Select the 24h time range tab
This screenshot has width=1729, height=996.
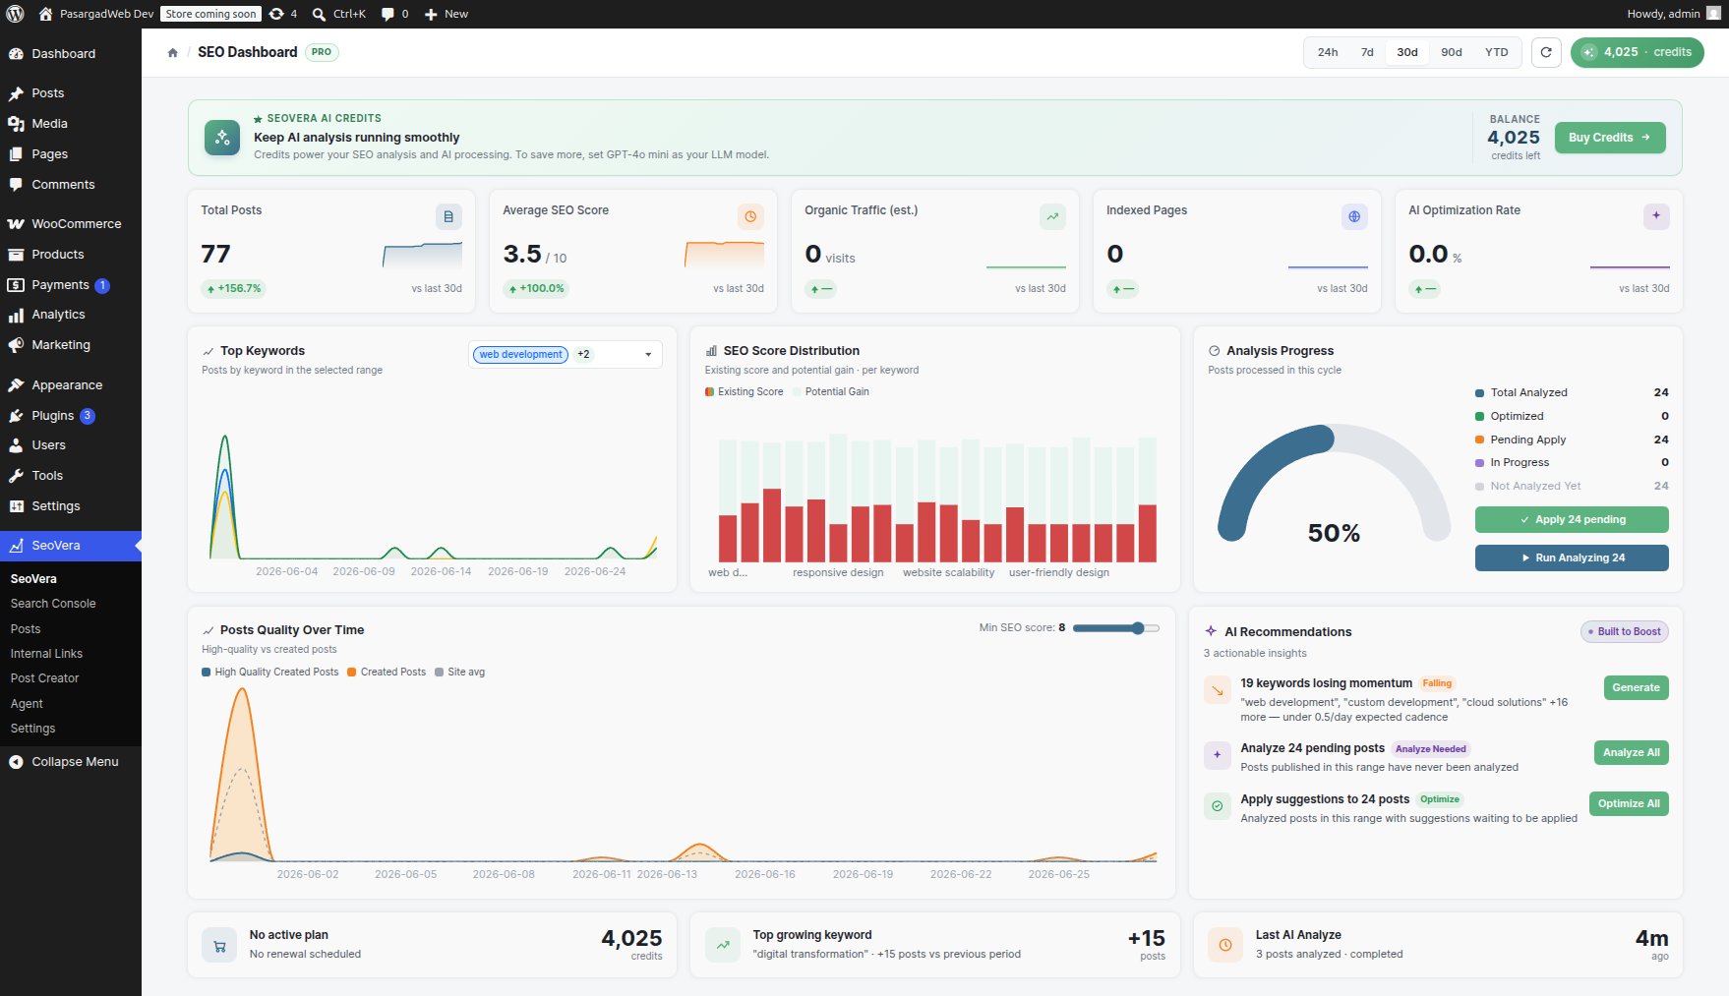1328,52
